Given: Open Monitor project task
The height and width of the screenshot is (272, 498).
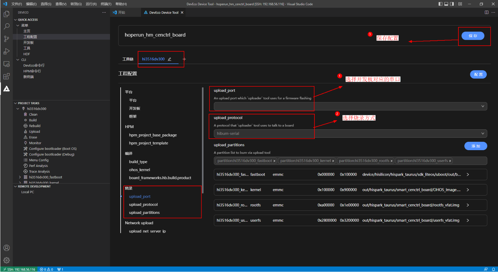Looking at the screenshot, I should pyautogui.click(x=35, y=143).
